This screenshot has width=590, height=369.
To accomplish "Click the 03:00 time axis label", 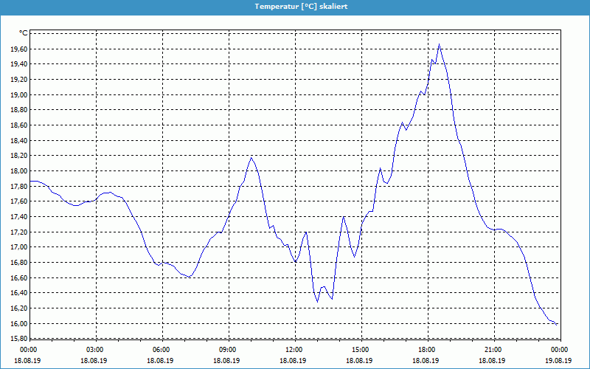I will [95, 349].
